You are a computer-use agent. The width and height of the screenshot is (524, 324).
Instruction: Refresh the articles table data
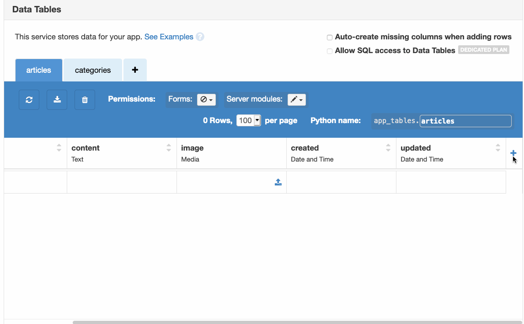coord(29,99)
